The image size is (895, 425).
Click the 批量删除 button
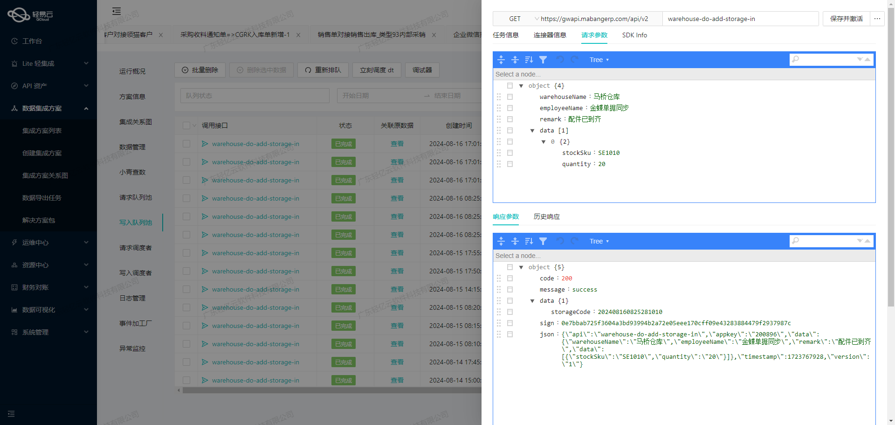point(200,70)
